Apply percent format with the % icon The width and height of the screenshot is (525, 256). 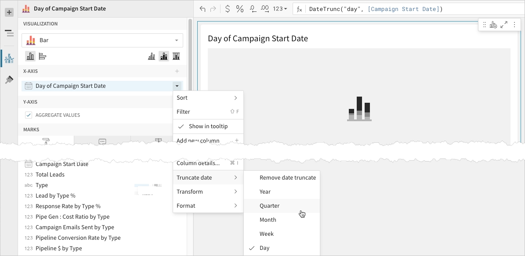pyautogui.click(x=240, y=9)
